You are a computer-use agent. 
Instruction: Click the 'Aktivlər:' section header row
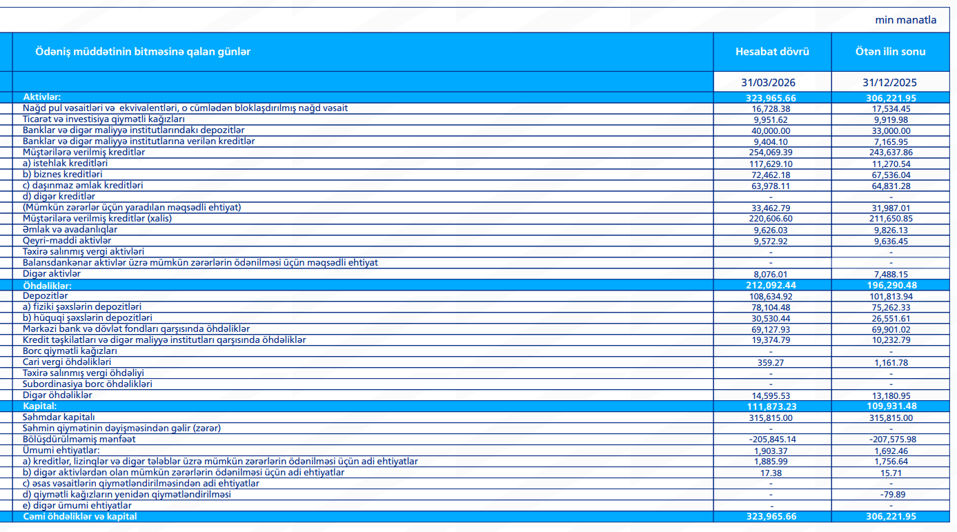[x=47, y=97]
